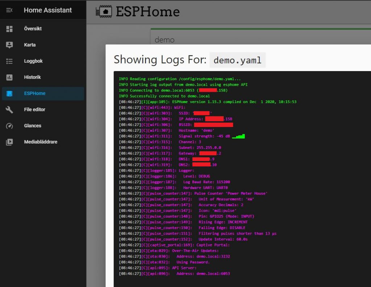371x287 pixels.
Task: Go to Loggbok in the sidebar
Action: [43, 61]
